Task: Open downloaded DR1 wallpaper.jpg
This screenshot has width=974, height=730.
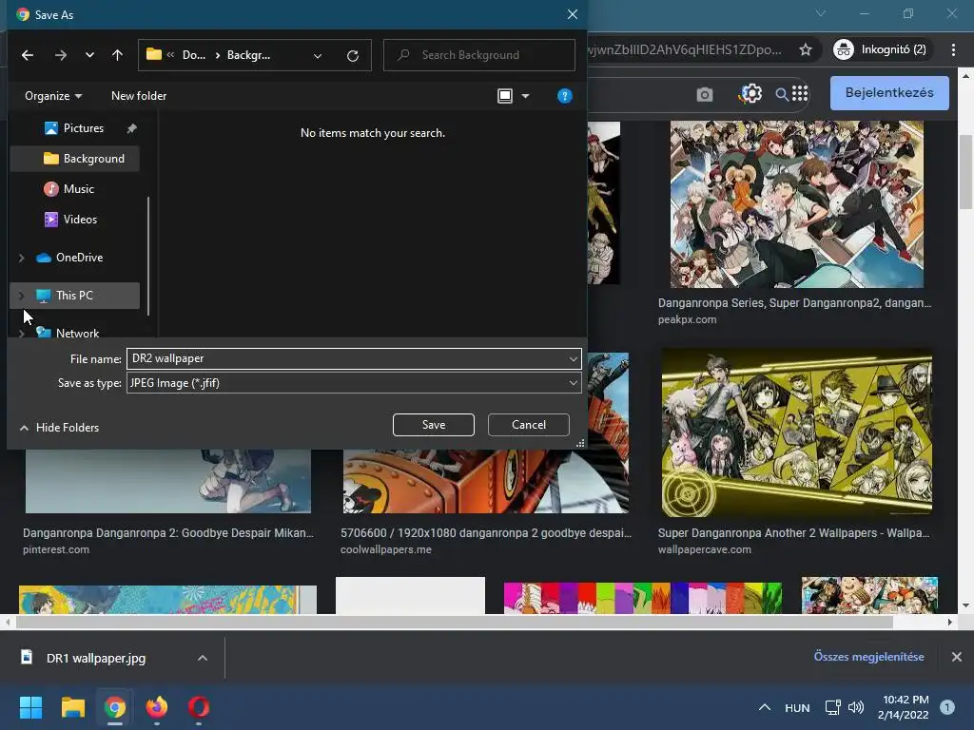Action: click(x=95, y=658)
